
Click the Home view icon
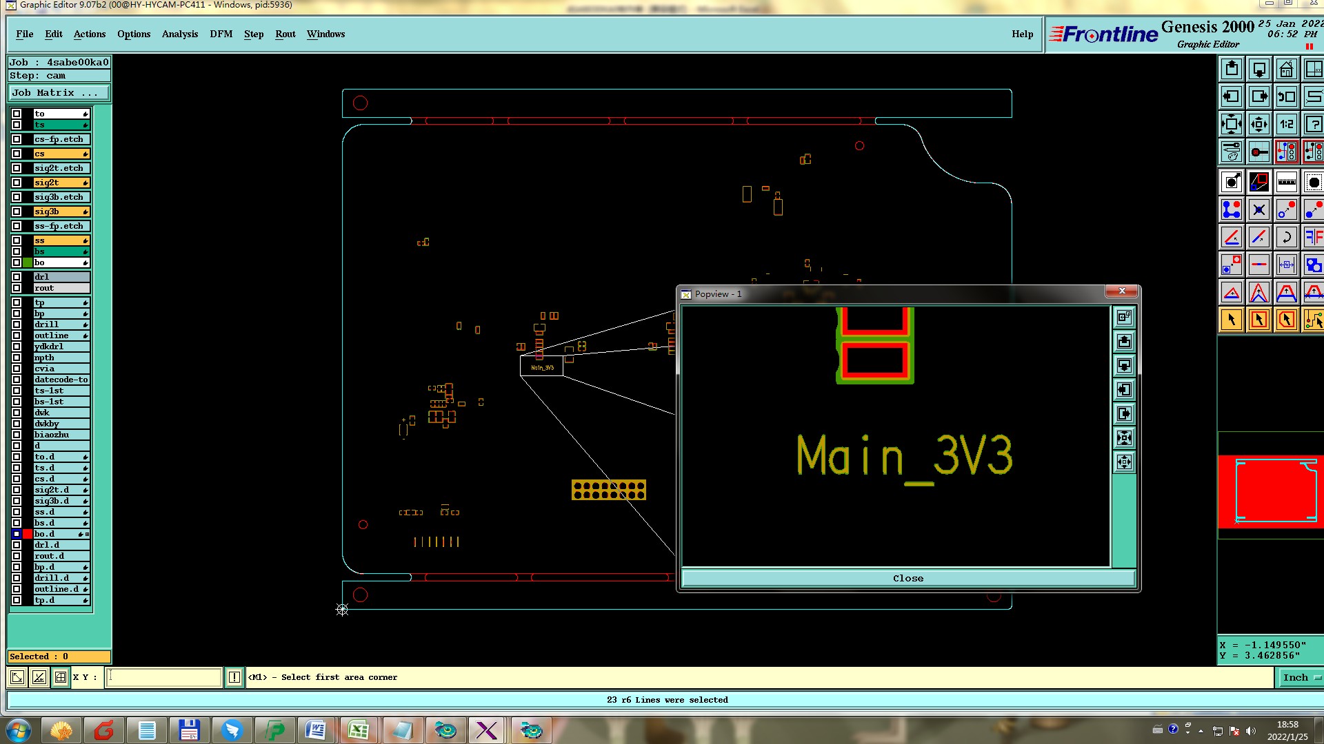click(x=1286, y=70)
